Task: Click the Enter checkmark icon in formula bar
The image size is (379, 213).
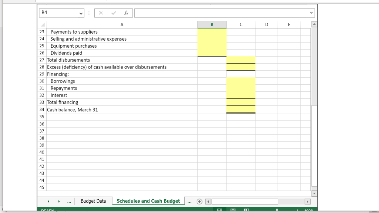Action: click(x=113, y=13)
